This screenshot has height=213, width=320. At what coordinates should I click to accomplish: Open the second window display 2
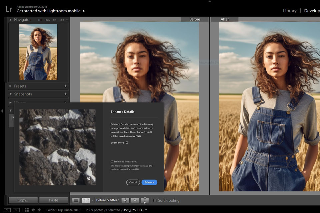click(16, 210)
